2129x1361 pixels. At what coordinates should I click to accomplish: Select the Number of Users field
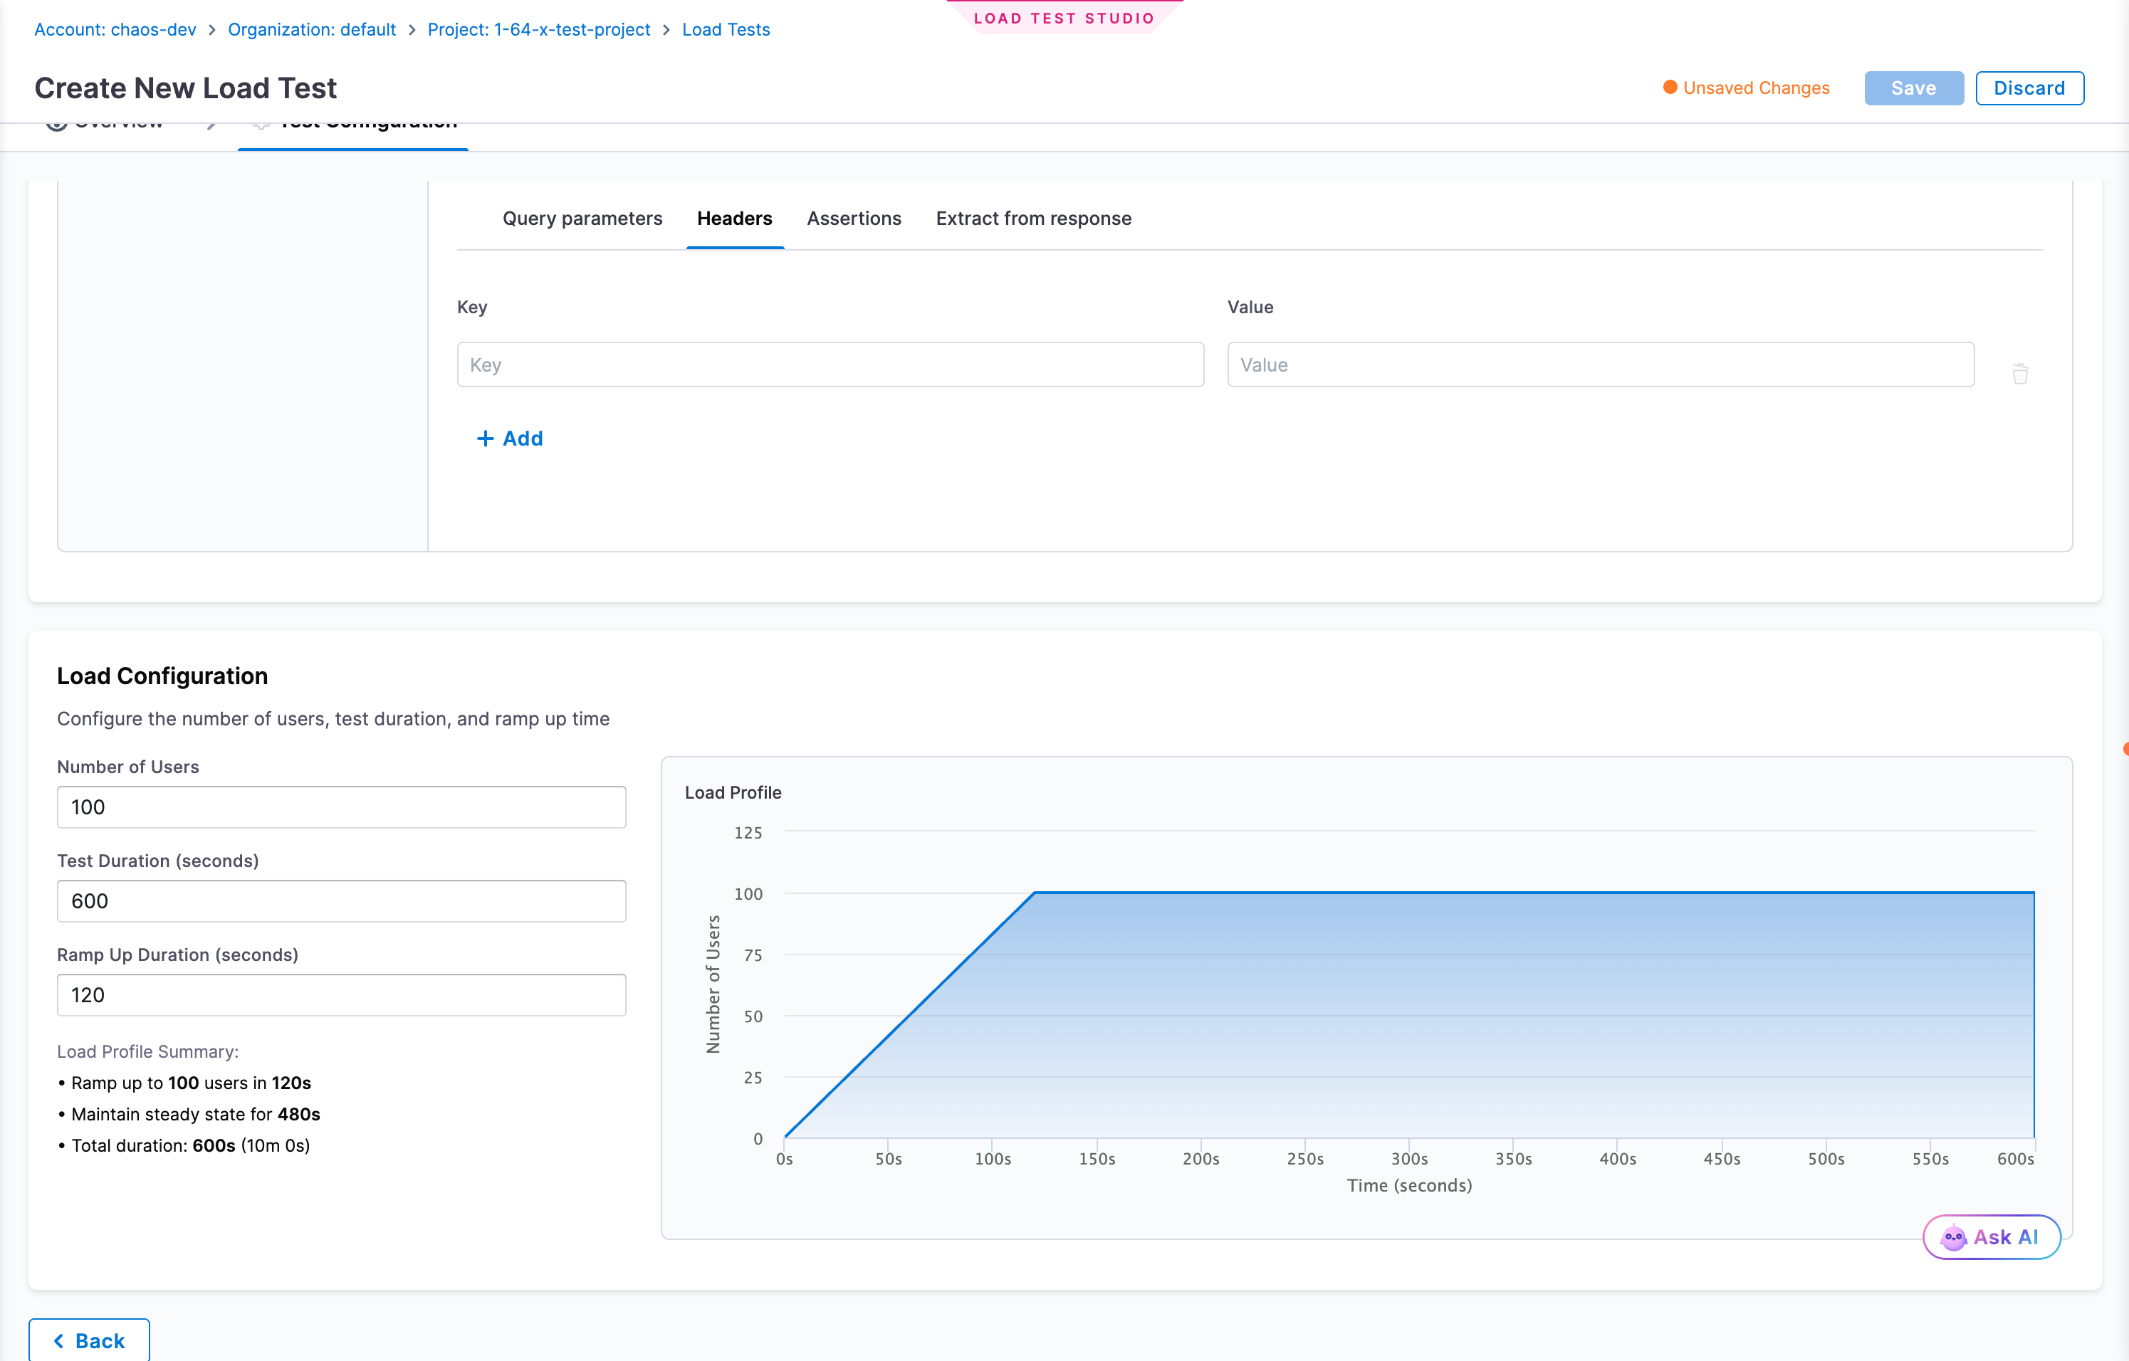(x=341, y=807)
